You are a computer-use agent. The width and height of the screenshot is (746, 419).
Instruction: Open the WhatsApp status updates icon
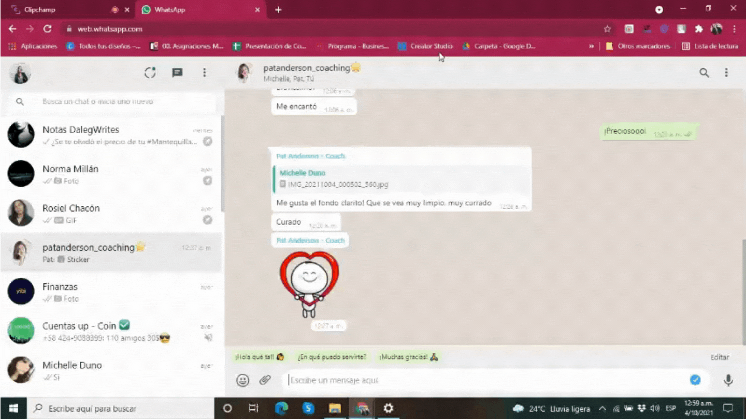tap(150, 73)
